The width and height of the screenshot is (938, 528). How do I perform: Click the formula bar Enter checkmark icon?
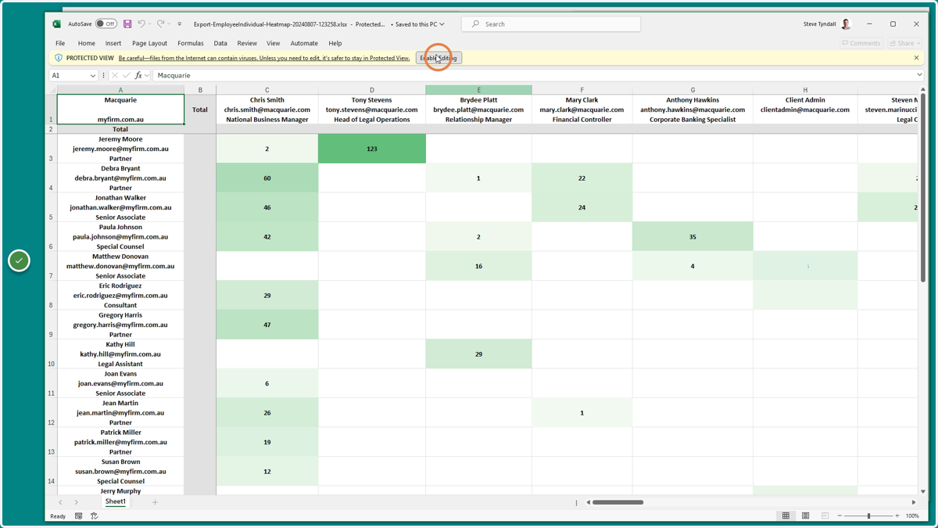[x=127, y=76]
